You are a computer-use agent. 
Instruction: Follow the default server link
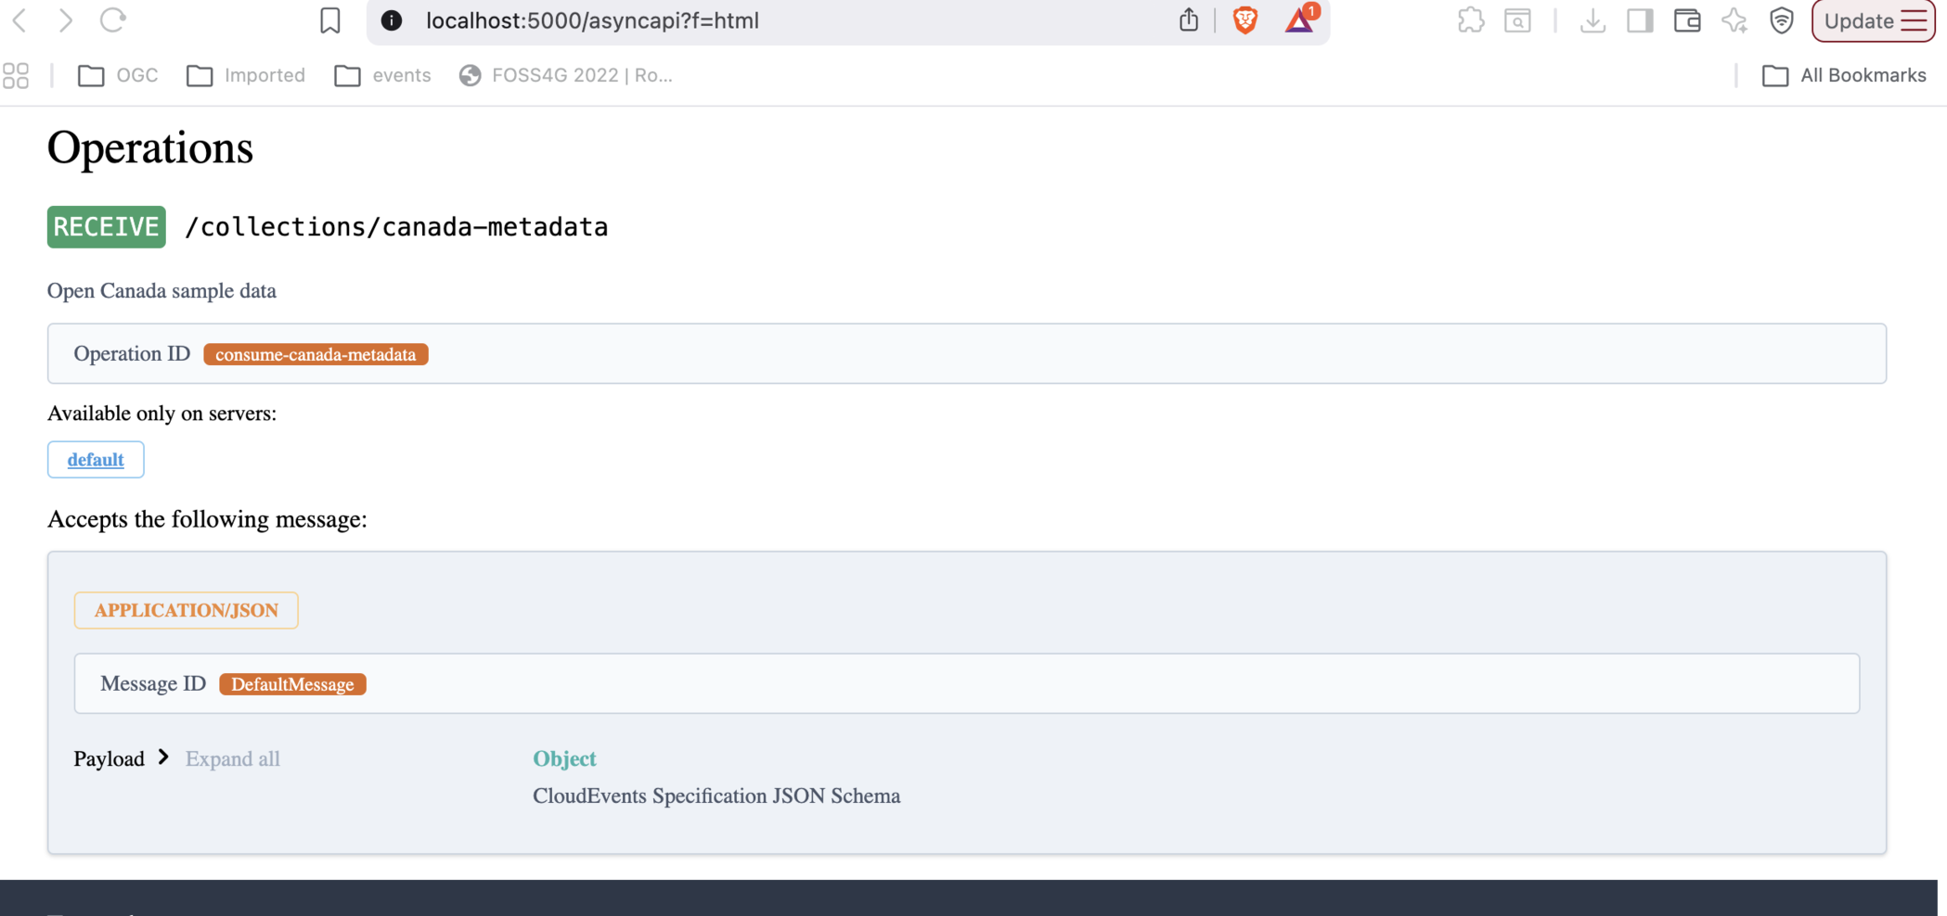pyautogui.click(x=96, y=459)
